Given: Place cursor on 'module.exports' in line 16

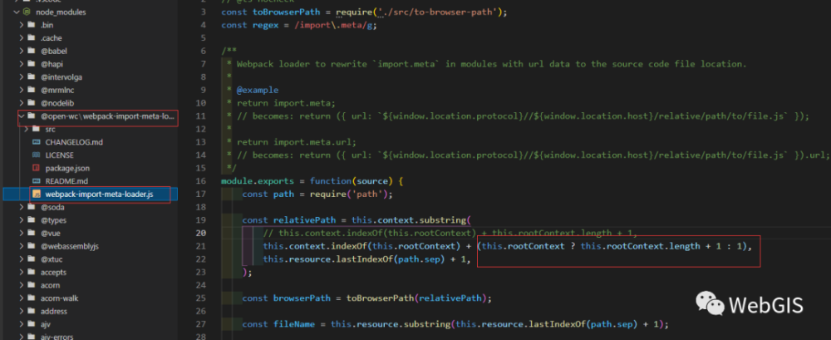Looking at the screenshot, I should click(258, 181).
